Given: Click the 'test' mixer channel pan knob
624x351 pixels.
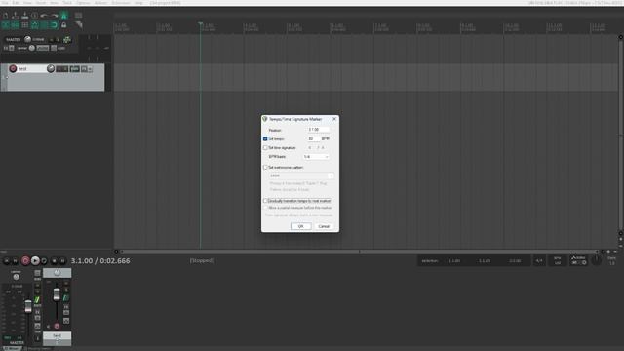Looking at the screenshot, I should pyautogui.click(x=57, y=273).
